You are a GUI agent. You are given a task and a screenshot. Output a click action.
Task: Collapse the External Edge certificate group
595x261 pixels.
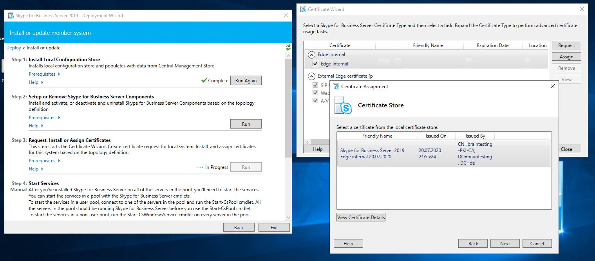(311, 76)
